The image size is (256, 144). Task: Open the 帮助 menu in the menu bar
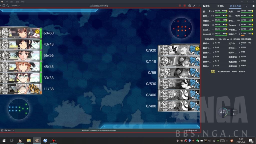(23, 1)
